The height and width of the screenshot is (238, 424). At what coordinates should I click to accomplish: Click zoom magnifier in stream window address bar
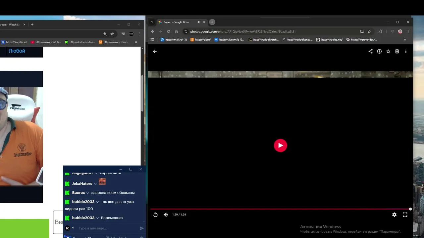pos(105,34)
